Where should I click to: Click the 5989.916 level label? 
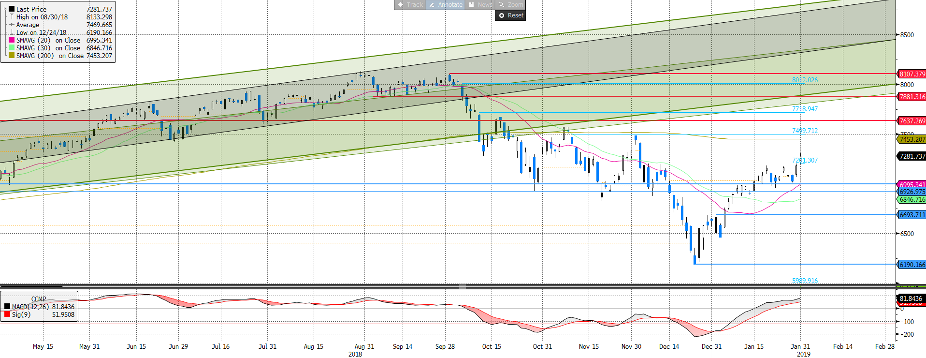point(805,281)
